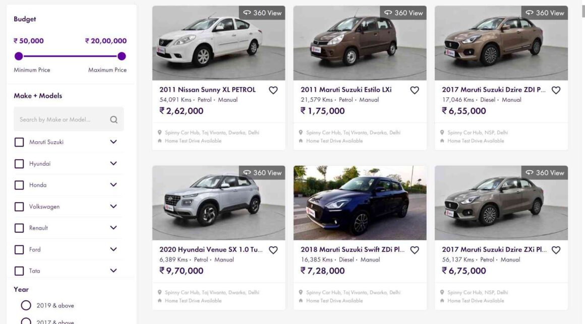Image resolution: width=585 pixels, height=324 pixels.
Task: Click the Search by Make or Model field
Action: coord(61,119)
